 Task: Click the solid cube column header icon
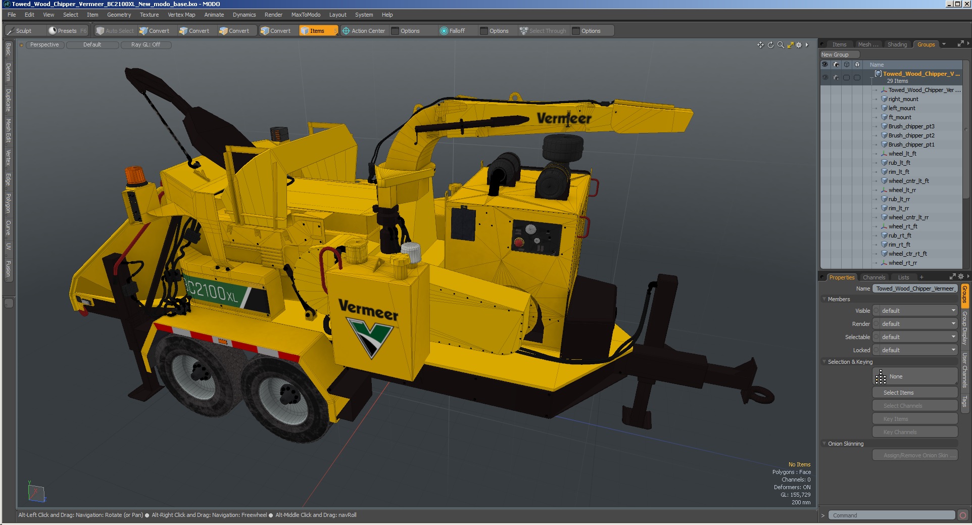point(857,65)
